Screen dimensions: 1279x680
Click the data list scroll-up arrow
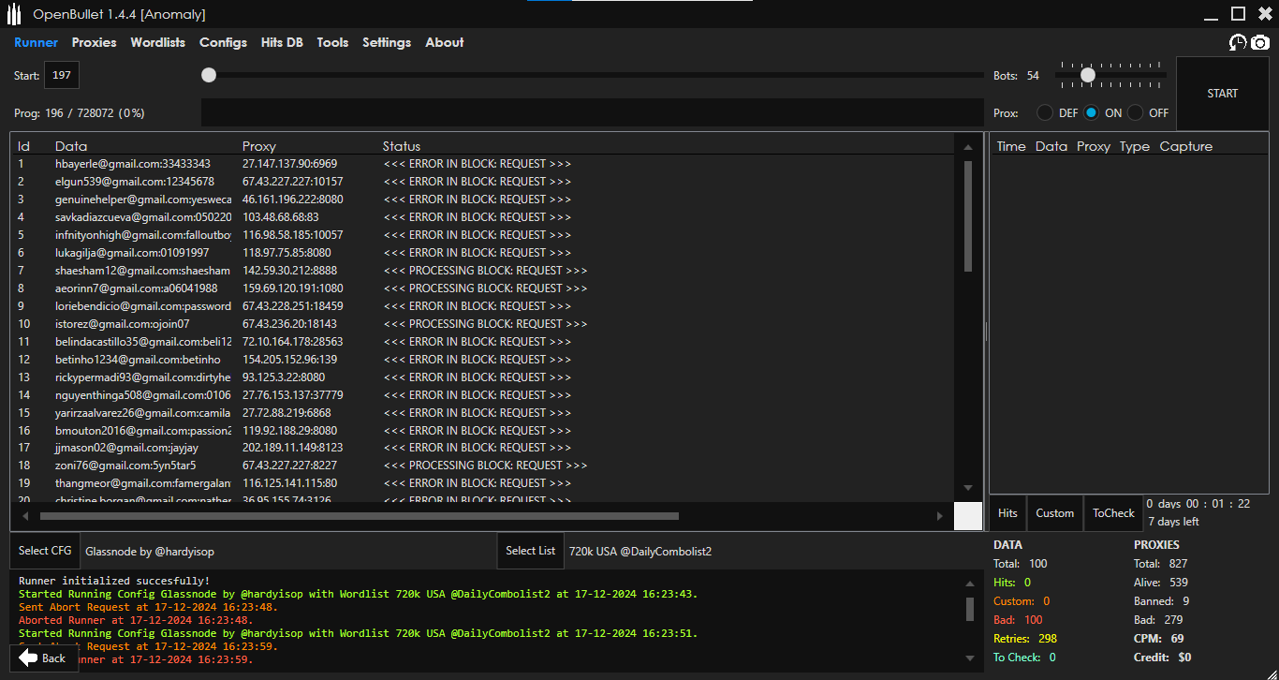pos(968,147)
